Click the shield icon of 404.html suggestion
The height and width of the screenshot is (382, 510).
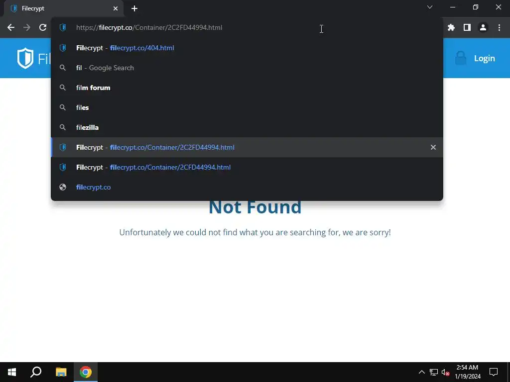pyautogui.click(x=63, y=48)
